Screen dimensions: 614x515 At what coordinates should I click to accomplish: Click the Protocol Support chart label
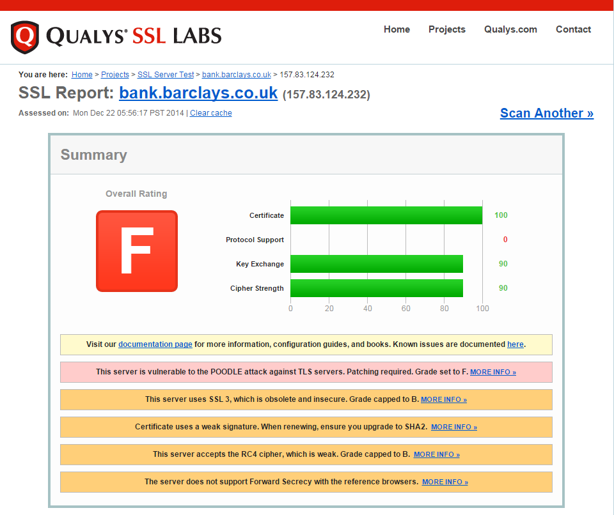click(x=255, y=240)
